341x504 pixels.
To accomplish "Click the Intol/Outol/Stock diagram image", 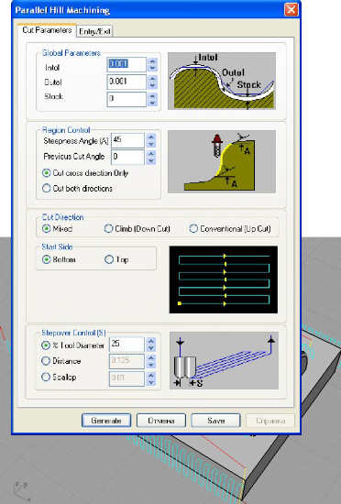I will 222,81.
